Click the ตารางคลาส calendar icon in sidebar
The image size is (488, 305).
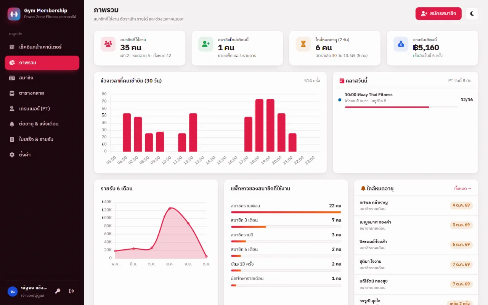pos(12,93)
